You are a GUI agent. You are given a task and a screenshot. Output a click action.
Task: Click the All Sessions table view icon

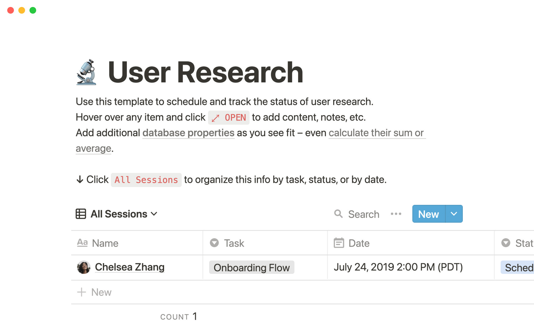pyautogui.click(x=81, y=214)
